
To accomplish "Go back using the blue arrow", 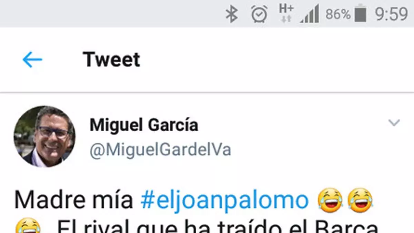I will coord(32,60).
